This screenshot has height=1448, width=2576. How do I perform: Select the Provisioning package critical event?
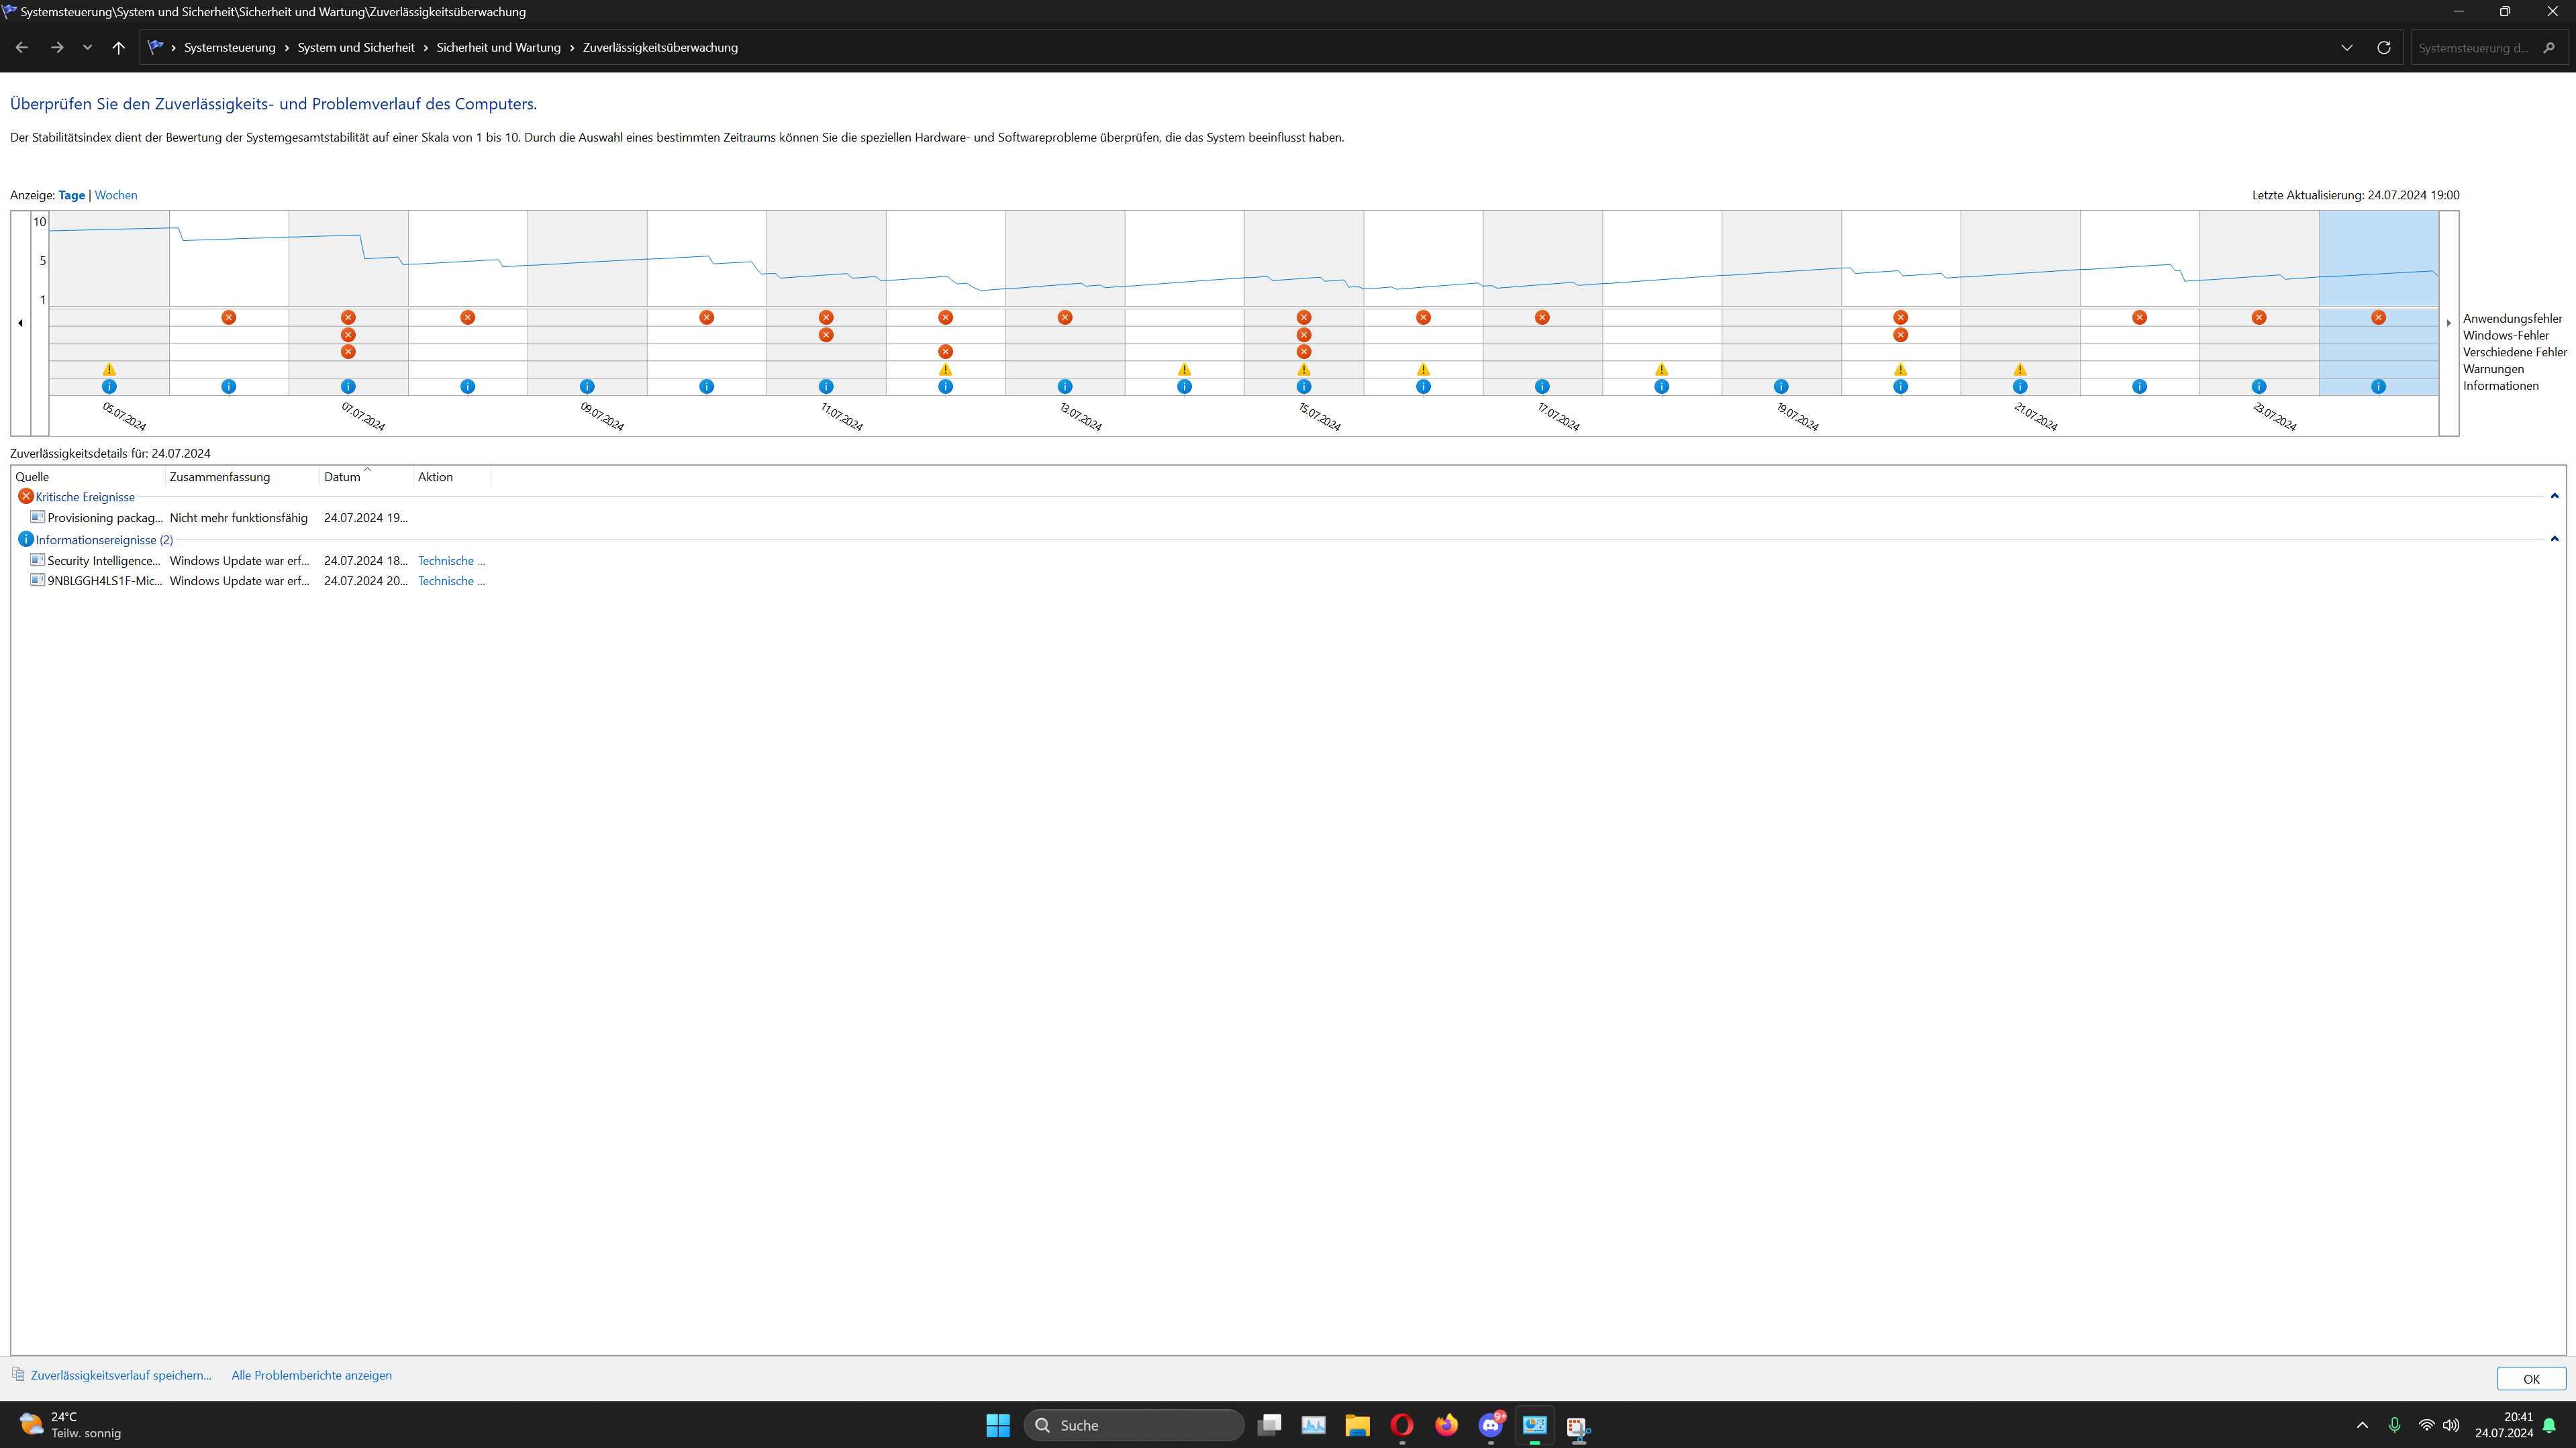point(105,518)
